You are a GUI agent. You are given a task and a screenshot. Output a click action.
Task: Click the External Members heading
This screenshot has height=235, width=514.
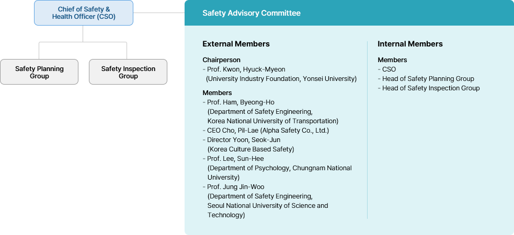pos(236,44)
